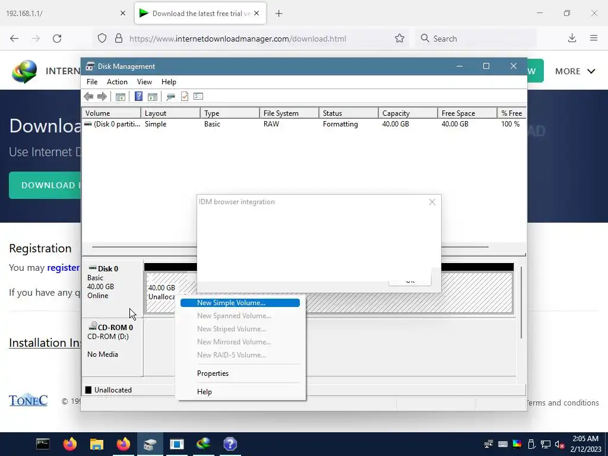Screen dimensions: 608x456
Task: Click the RAW file system cell
Action: click(x=271, y=124)
